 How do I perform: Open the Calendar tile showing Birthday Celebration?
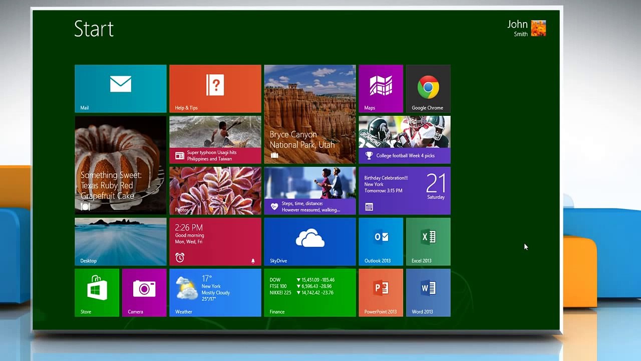coord(404,191)
